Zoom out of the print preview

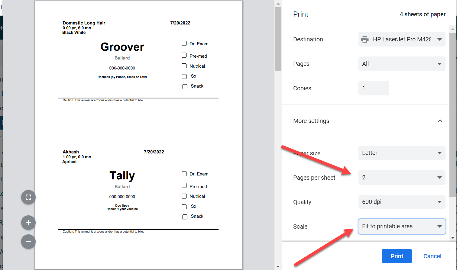tap(28, 242)
